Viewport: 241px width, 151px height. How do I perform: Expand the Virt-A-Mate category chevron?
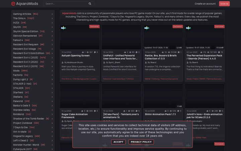[52, 132]
